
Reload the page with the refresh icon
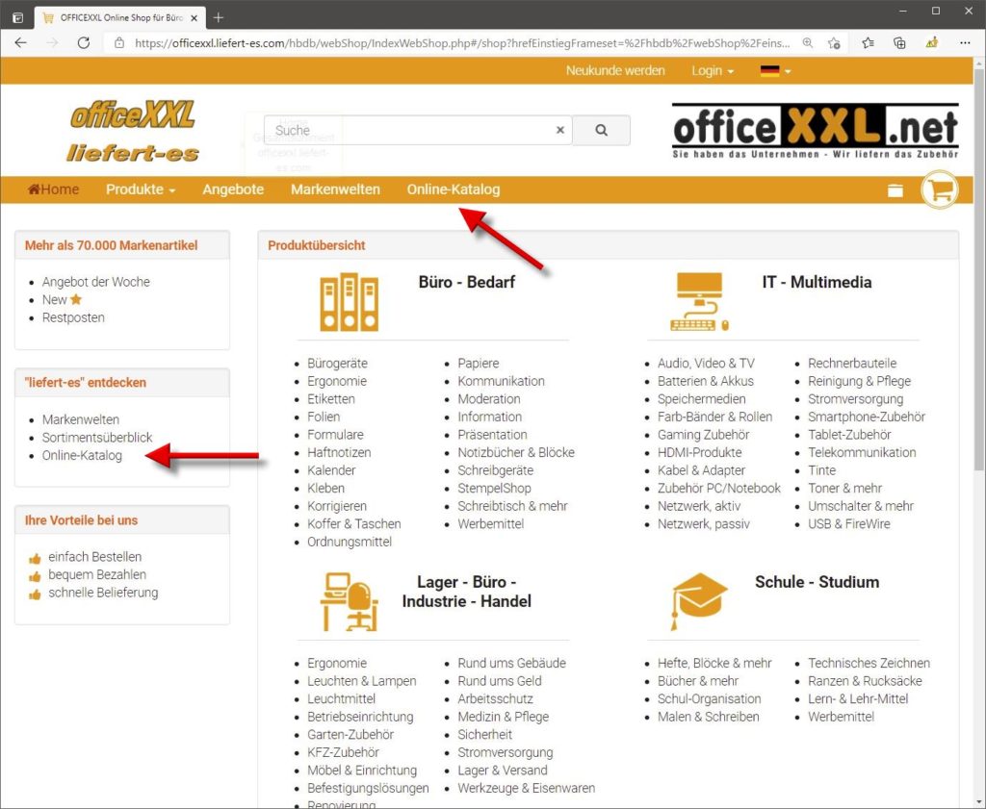pos(83,42)
